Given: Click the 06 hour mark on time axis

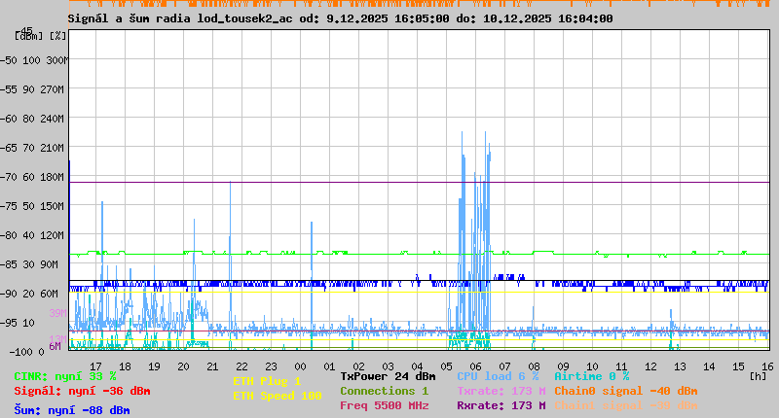Looking at the screenshot, I should click(x=475, y=366).
